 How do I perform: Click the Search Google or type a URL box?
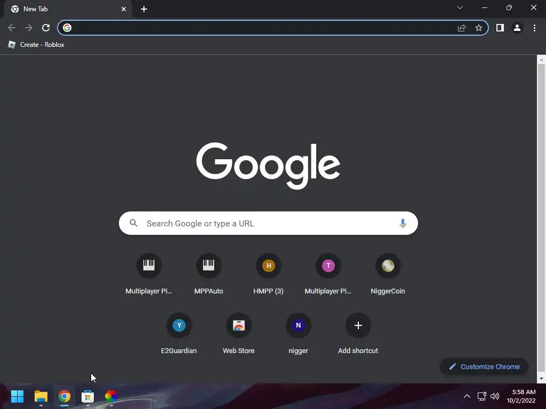point(268,223)
